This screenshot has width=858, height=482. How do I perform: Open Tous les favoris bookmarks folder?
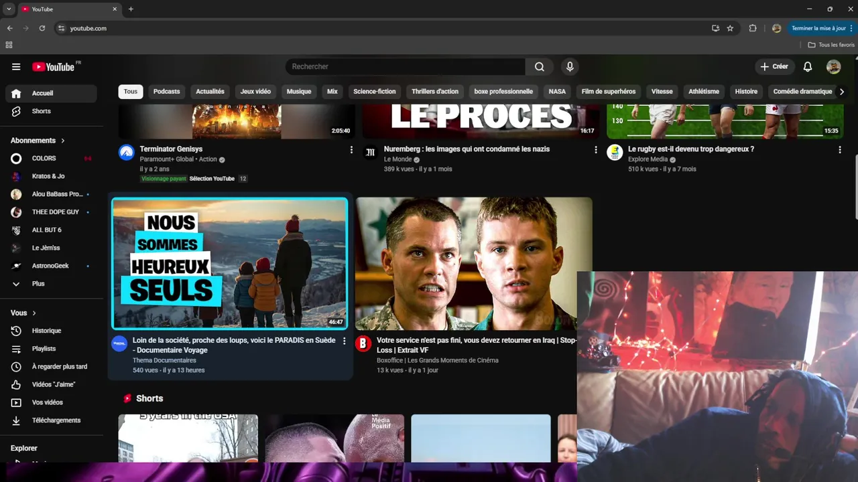(831, 45)
